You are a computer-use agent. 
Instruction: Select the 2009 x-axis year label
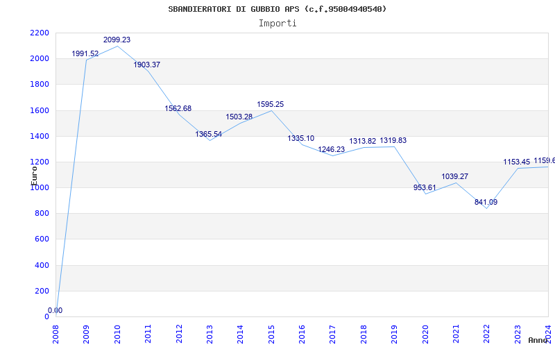point(86,334)
